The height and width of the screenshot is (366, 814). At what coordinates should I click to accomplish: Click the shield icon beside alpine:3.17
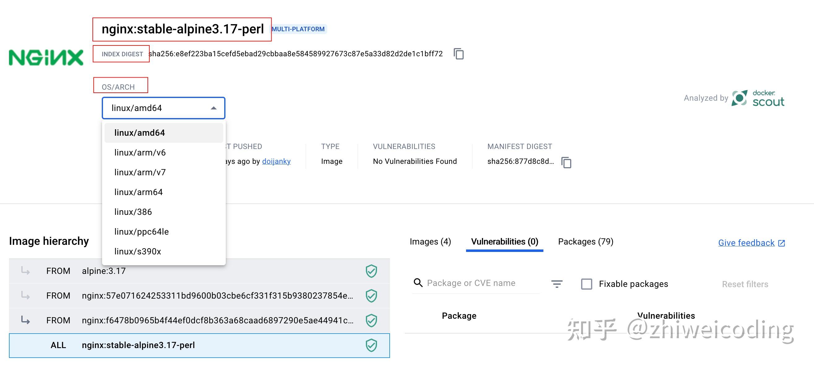click(x=371, y=270)
